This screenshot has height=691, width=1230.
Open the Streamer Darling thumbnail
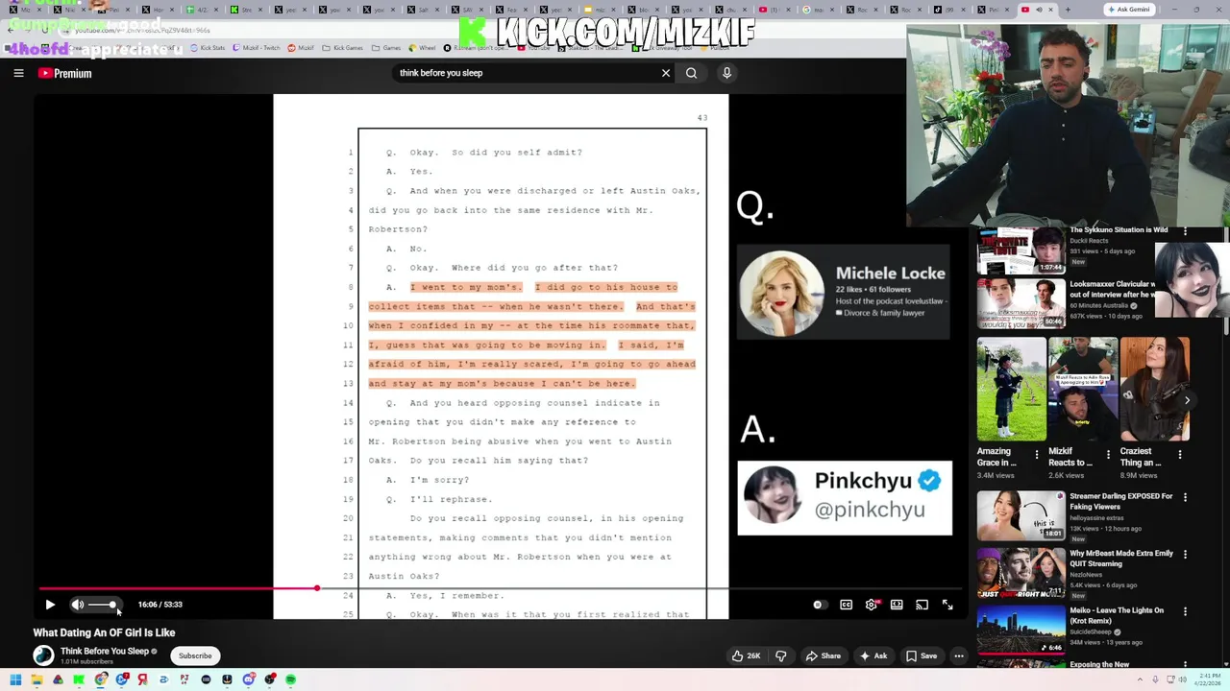click(x=1021, y=515)
